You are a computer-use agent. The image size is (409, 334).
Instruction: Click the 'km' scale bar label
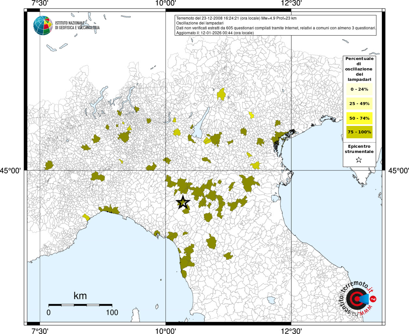click(x=80, y=296)
